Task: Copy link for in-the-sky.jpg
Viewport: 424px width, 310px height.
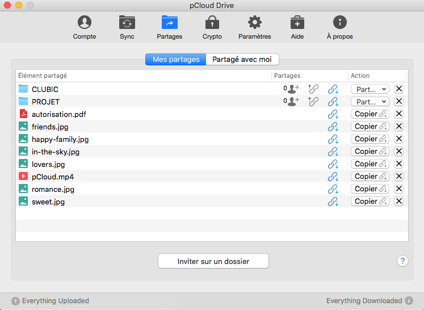Action: (370, 151)
